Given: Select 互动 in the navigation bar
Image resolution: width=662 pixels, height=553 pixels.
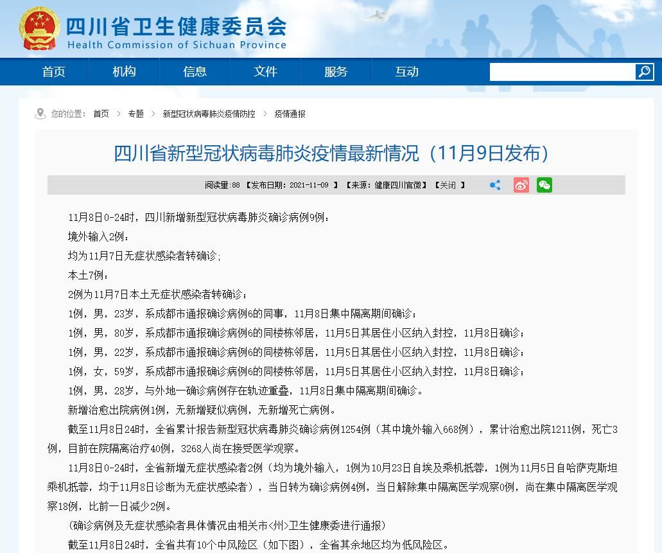Looking at the screenshot, I should 406,72.
